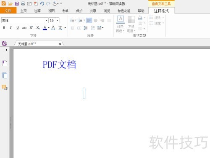Open the 线条颜色 line color picker
The width and height of the screenshot is (210, 158).
tap(121, 24)
